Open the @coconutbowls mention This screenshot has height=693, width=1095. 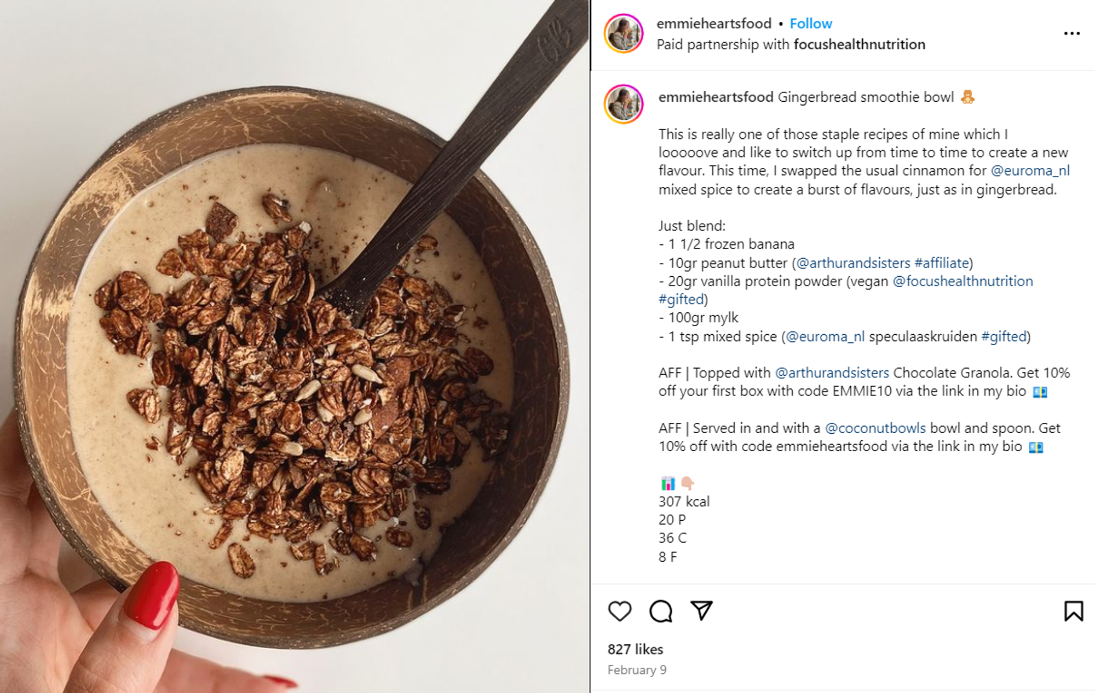click(875, 428)
